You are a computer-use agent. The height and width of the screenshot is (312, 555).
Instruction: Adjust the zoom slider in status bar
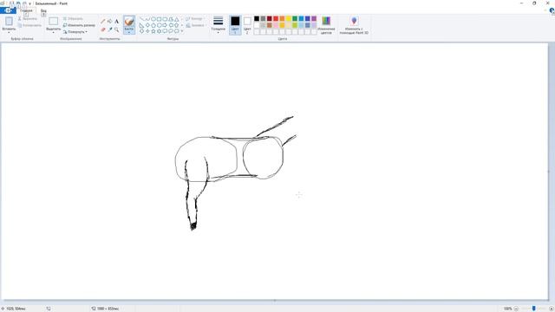534,309
